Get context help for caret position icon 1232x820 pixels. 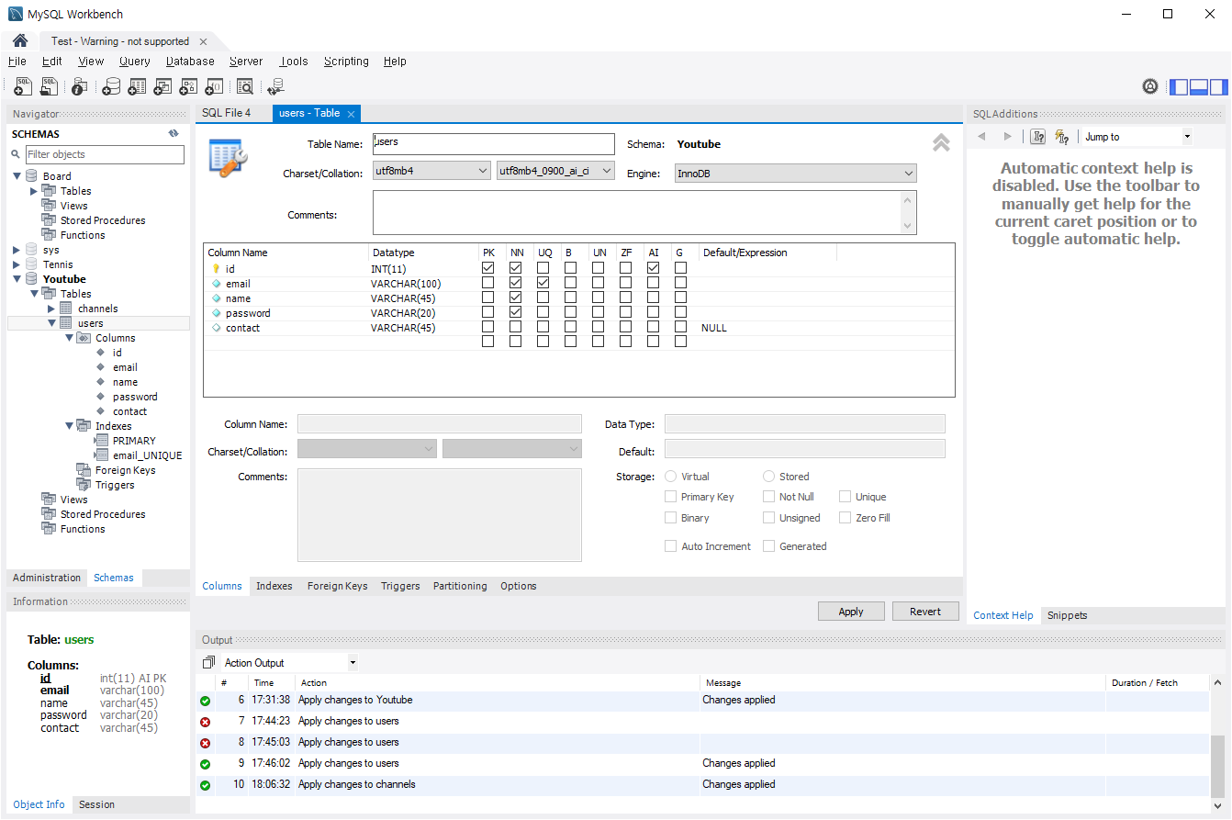[1038, 137]
